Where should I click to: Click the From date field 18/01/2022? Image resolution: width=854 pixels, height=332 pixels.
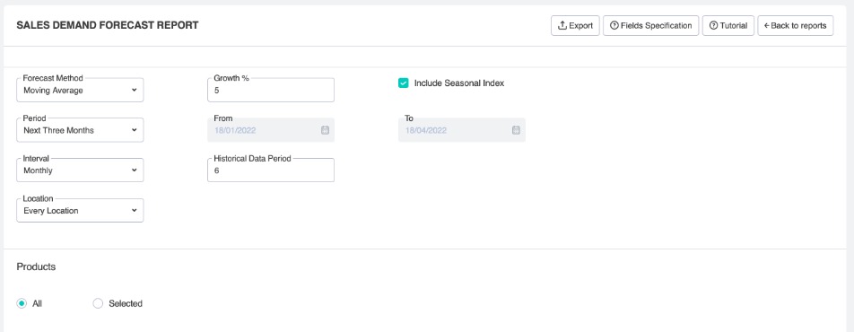click(x=271, y=130)
